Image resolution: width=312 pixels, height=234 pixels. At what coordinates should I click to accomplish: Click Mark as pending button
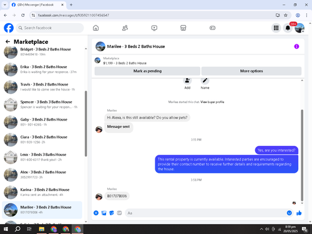pyautogui.click(x=147, y=71)
